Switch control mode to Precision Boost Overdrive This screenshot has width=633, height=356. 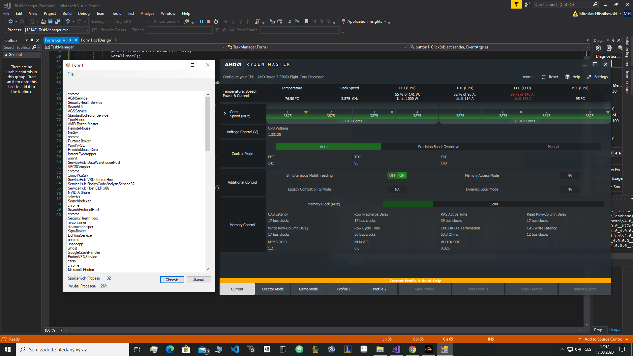click(438, 147)
